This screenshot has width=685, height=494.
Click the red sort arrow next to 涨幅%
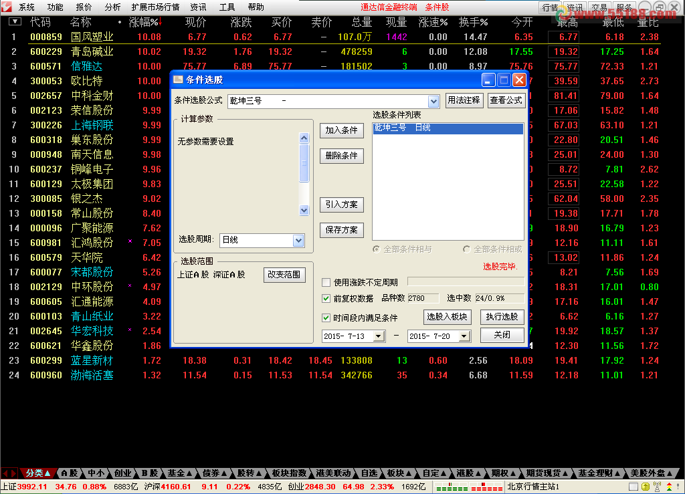[161, 21]
